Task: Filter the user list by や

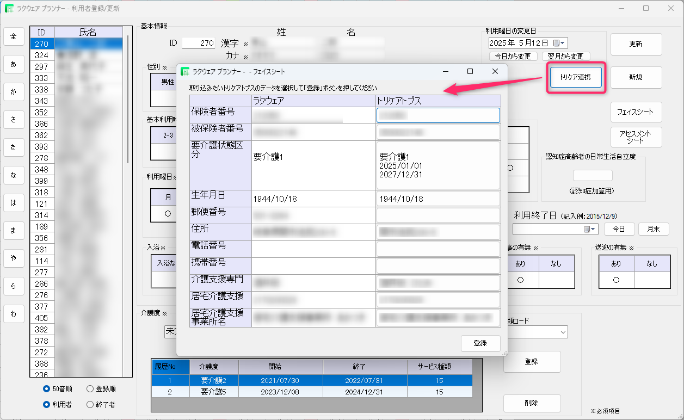Action: coord(14,258)
